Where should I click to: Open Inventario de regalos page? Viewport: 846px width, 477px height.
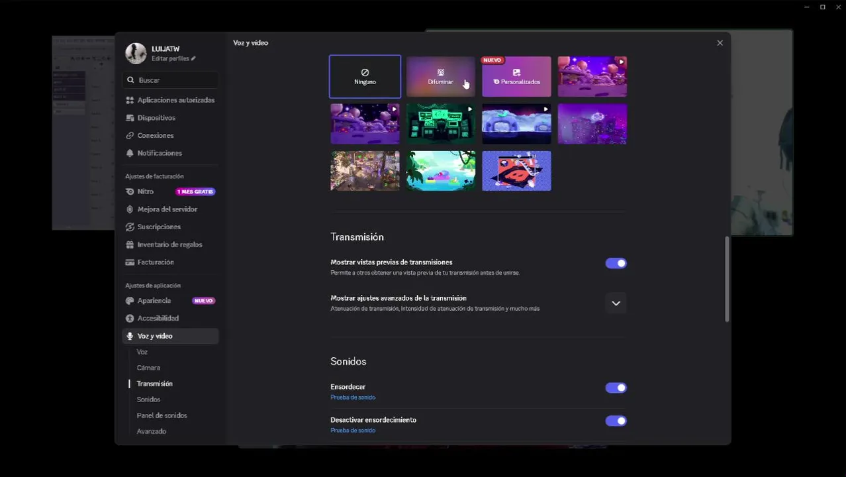[170, 244]
